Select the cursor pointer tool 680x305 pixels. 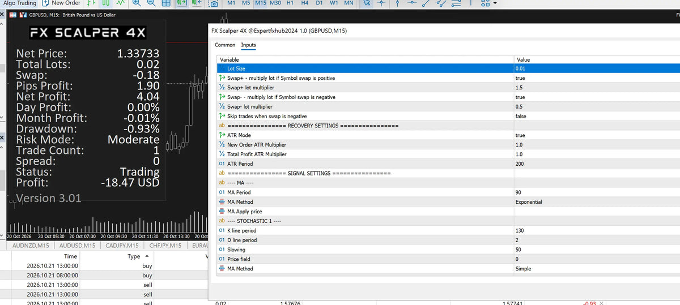[x=367, y=3]
